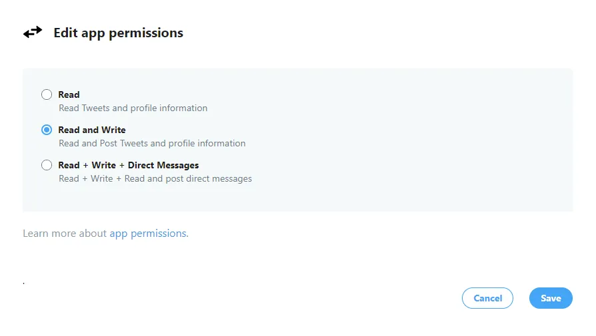Click "Read Tweets and profile information" description

coord(133,108)
